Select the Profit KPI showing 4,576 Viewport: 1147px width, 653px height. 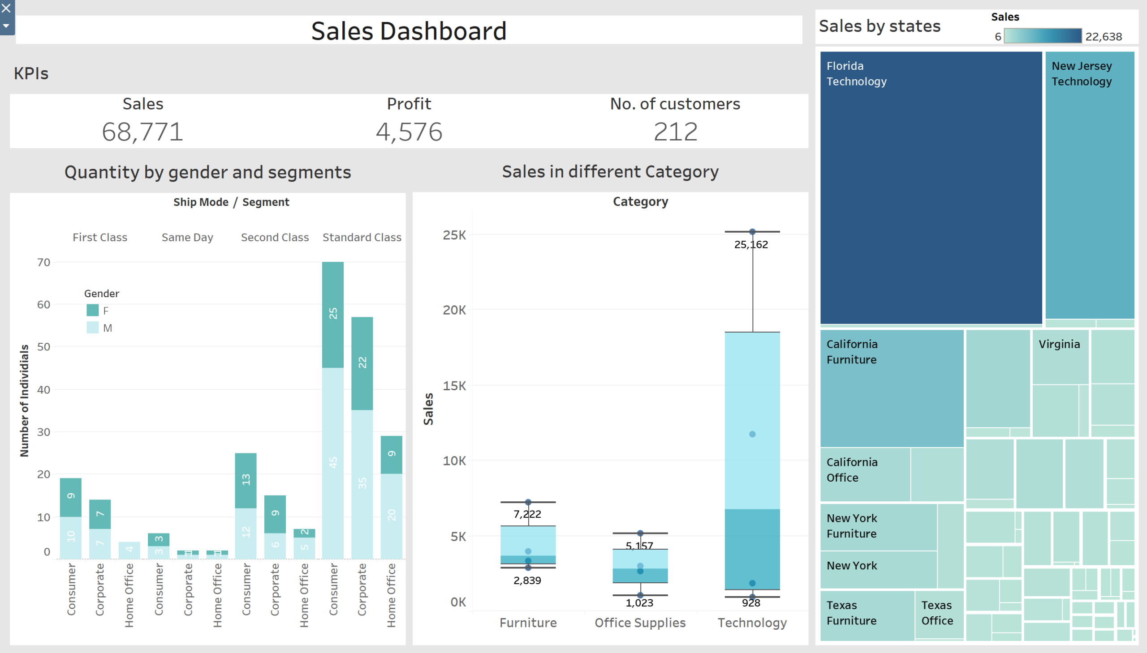pos(410,132)
